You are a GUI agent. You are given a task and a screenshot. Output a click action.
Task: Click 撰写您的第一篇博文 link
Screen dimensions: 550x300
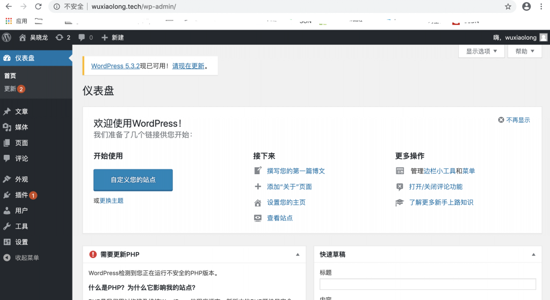(x=296, y=171)
